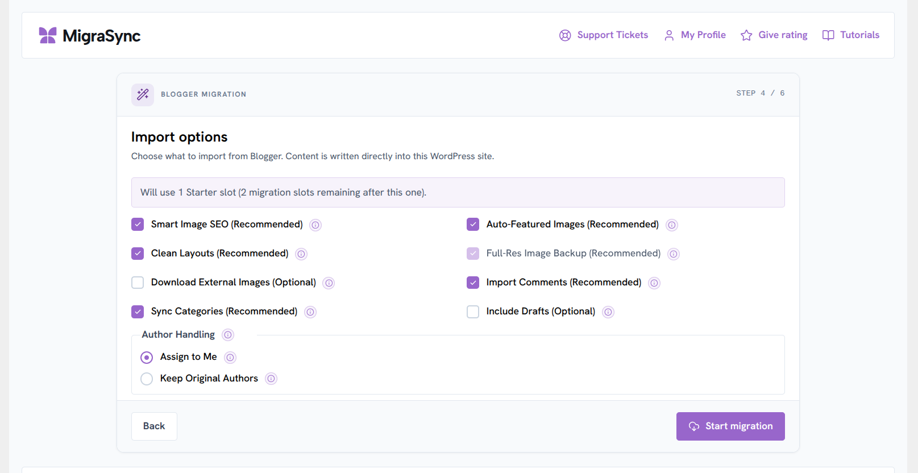Click the Smart Image SEO (Recommended) label
Screen dimensions: 918x473
tap(227, 225)
